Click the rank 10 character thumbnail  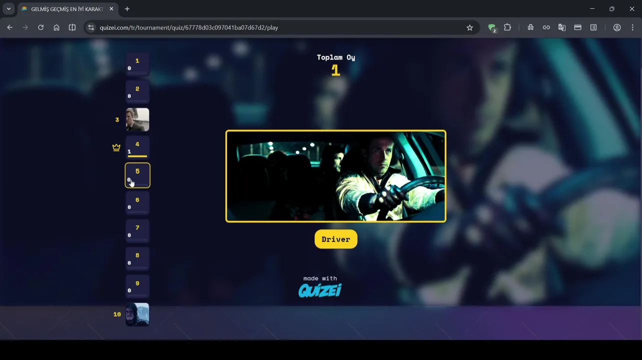click(137, 314)
